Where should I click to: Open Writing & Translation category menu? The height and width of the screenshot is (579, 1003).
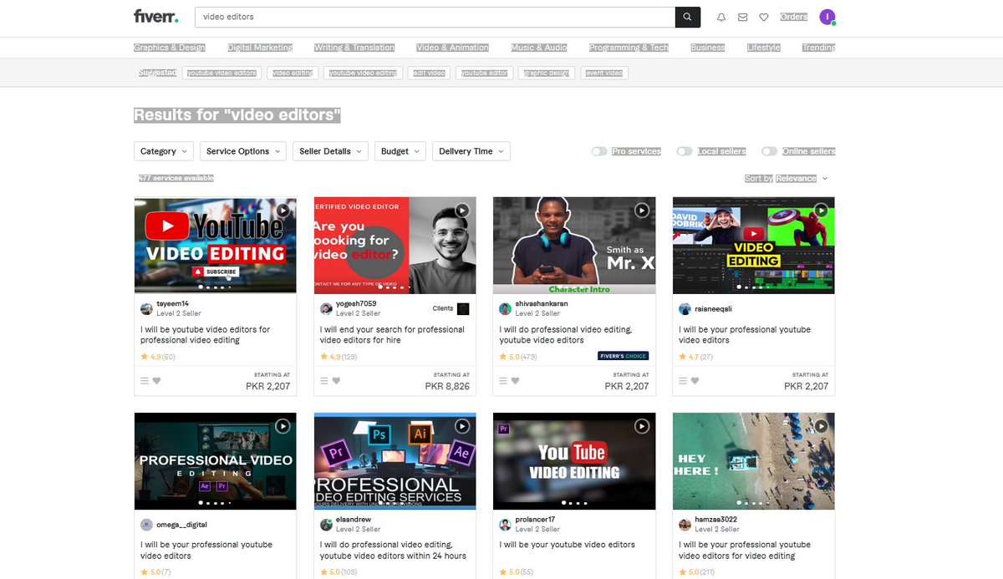click(354, 48)
